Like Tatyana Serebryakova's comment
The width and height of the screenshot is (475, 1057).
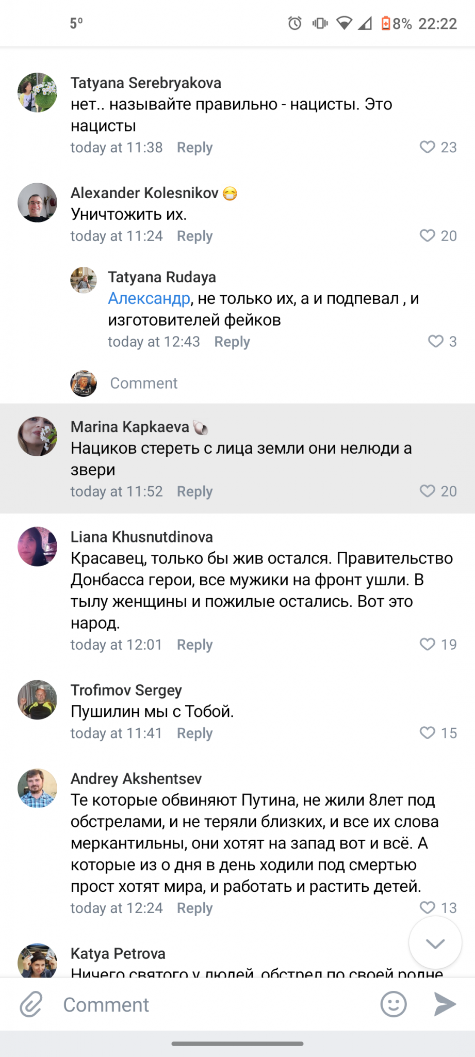click(x=428, y=147)
